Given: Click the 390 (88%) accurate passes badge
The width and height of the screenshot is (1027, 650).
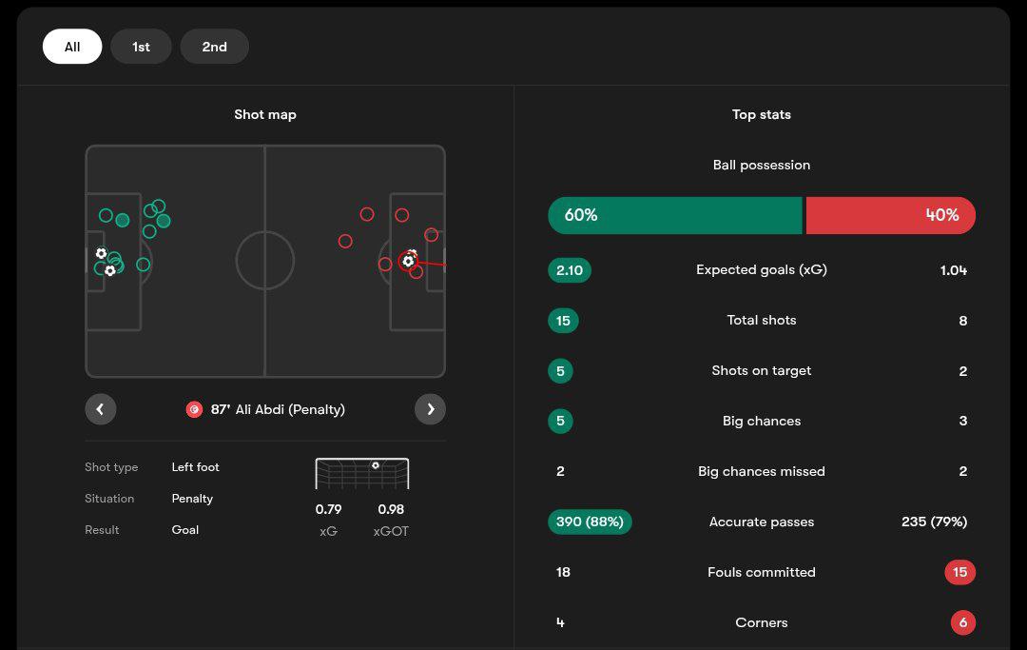Looking at the screenshot, I should point(590,522).
